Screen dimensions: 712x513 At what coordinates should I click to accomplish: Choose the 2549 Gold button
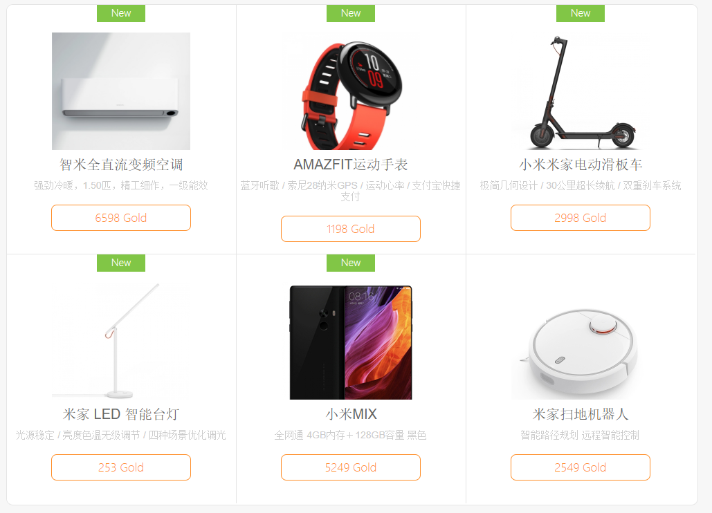(x=581, y=467)
